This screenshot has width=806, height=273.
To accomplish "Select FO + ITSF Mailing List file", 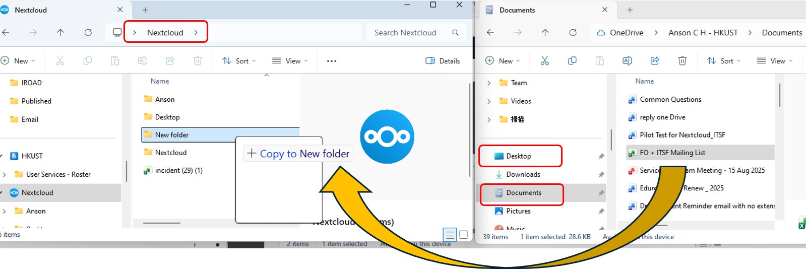I will 672,153.
